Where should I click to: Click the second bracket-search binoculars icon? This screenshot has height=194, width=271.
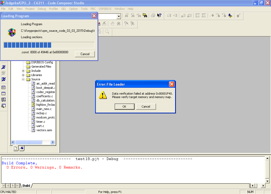coord(189,16)
